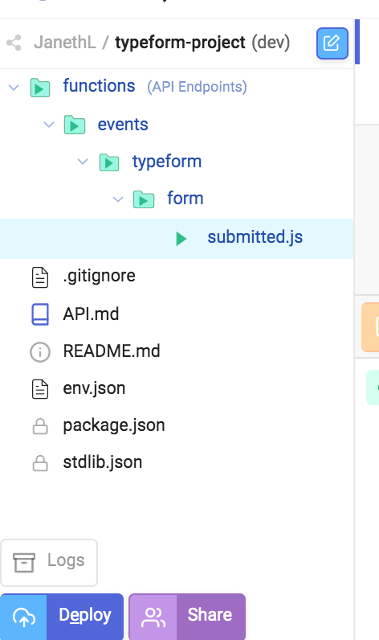Collapse the typeform folder chevron
Image resolution: width=379 pixels, height=640 pixels.
(83, 162)
